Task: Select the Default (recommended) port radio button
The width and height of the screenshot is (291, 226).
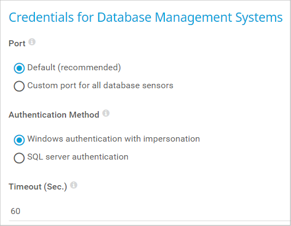Action: tap(19, 68)
